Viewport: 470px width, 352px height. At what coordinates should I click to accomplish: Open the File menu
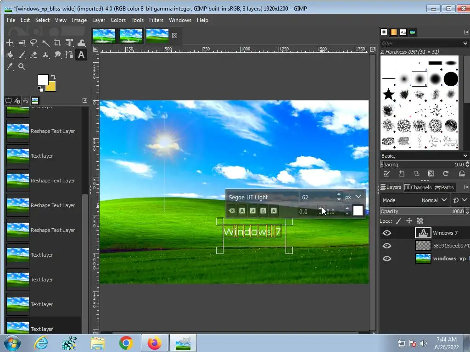click(11, 20)
